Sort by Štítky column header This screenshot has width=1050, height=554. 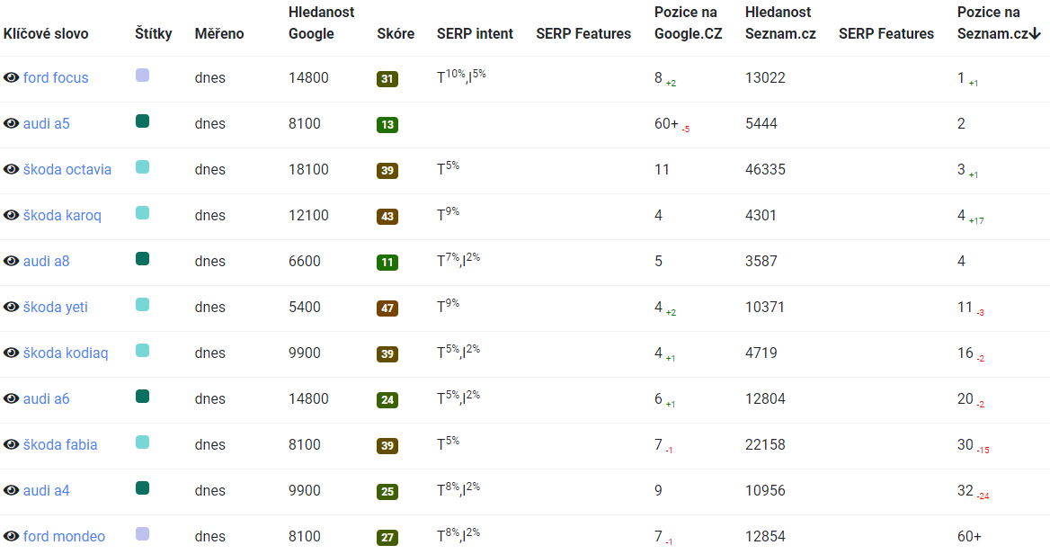[x=154, y=33]
